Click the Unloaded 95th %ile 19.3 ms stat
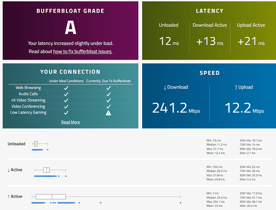Viewport: 276px width, 210px height. (251, 149)
